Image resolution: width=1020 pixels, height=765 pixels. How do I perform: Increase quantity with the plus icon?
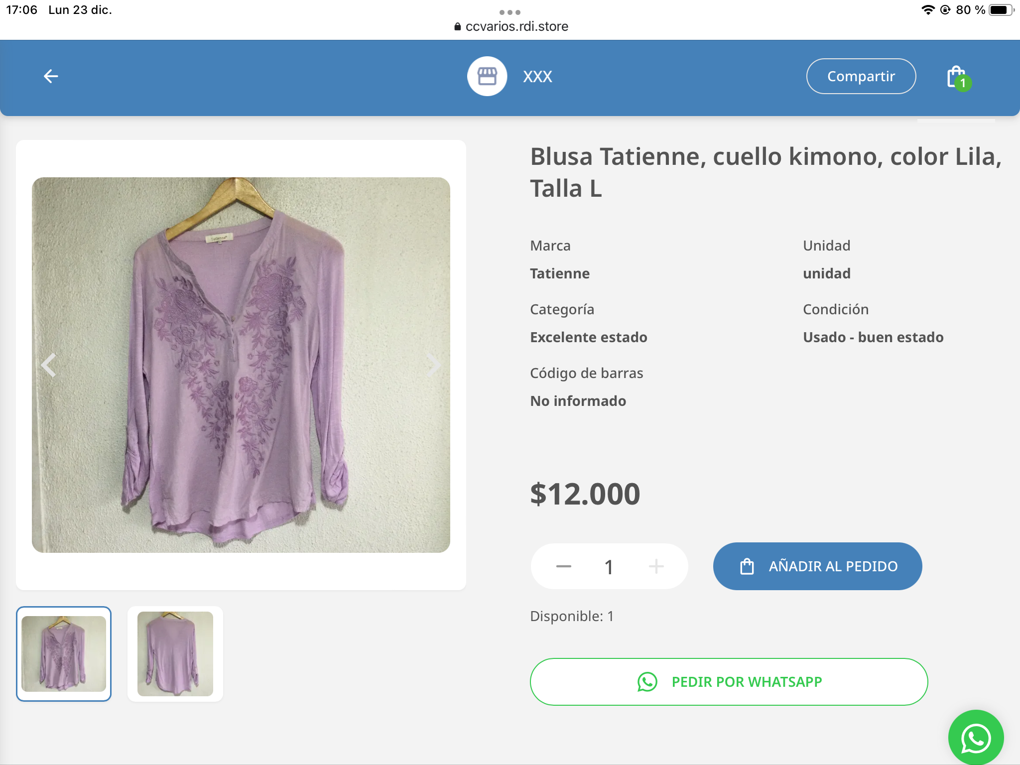coord(656,566)
